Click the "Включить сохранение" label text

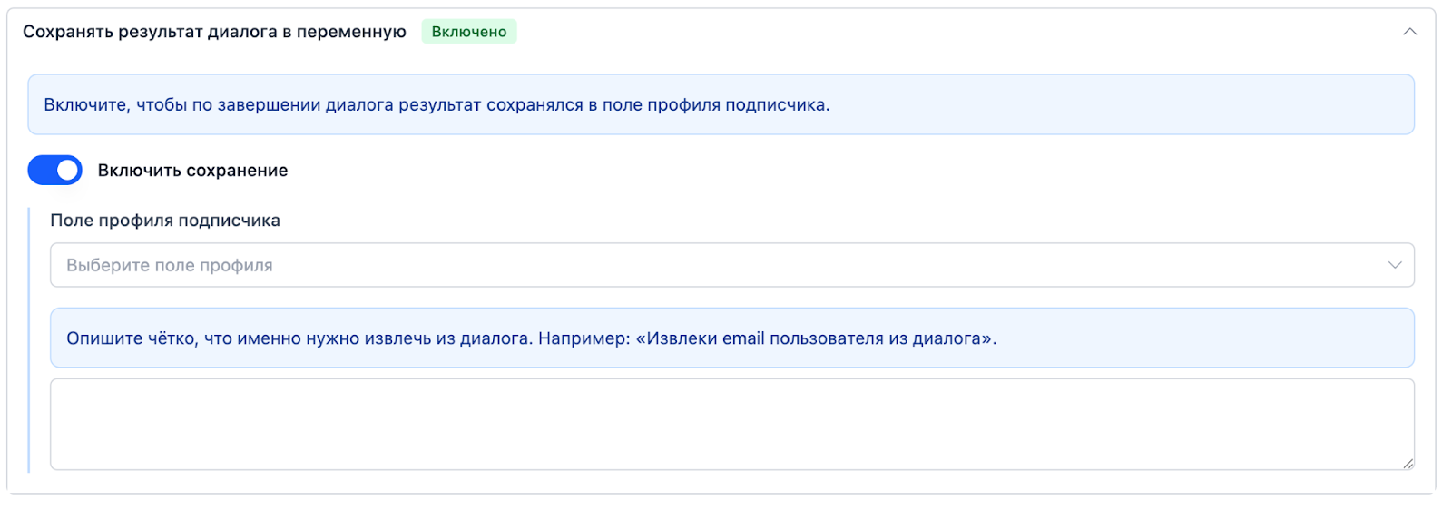point(192,171)
